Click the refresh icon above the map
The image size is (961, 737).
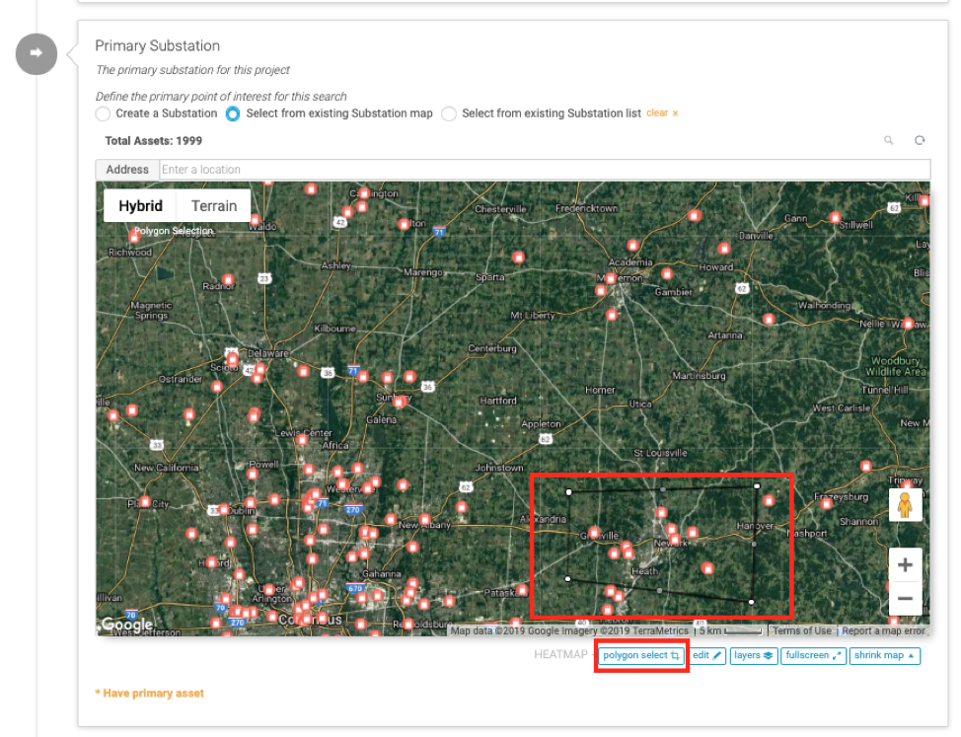point(920,141)
